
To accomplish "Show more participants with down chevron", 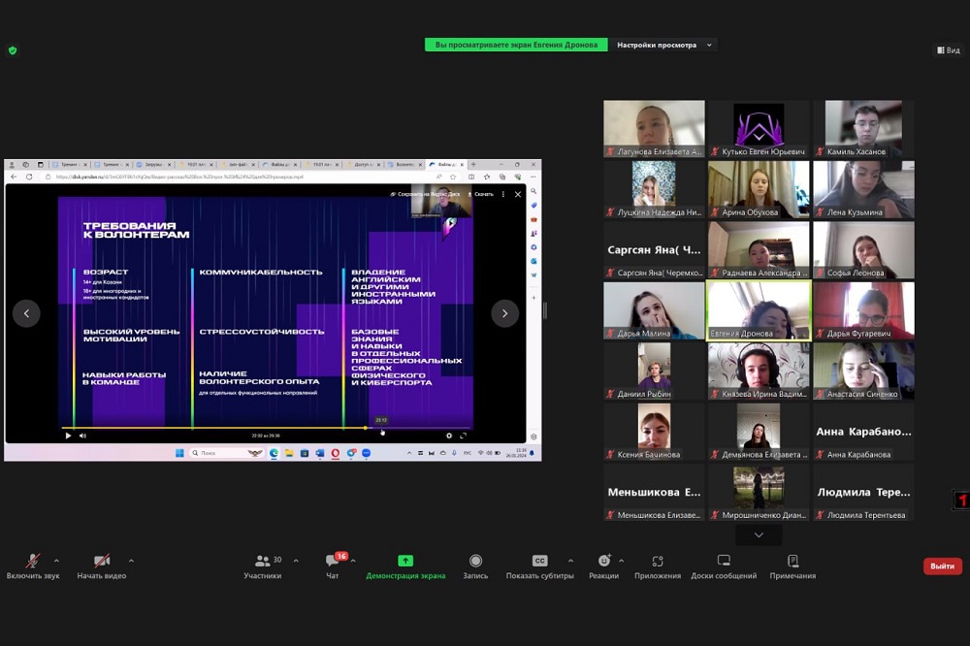I will pos(759,534).
